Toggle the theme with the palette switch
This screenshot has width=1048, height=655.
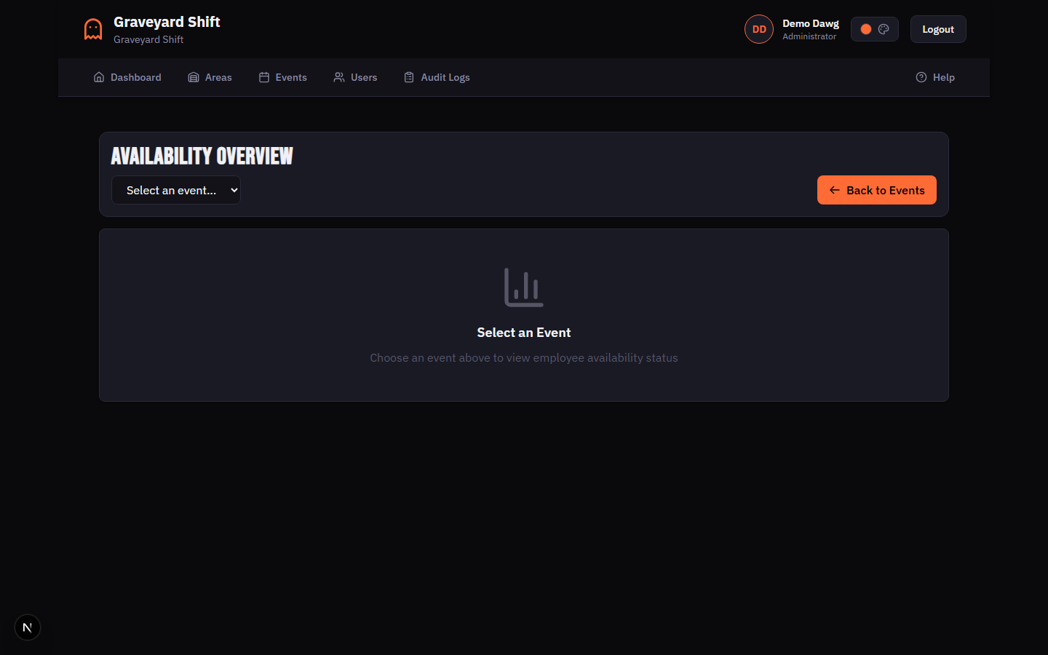tap(884, 28)
